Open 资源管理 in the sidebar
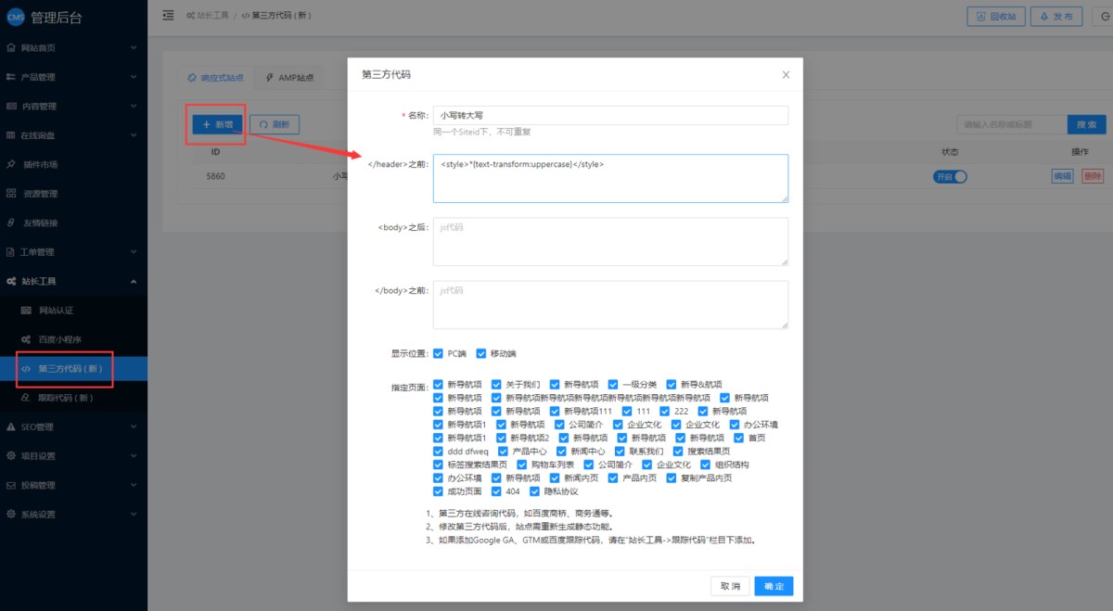1113x611 pixels. click(x=39, y=194)
